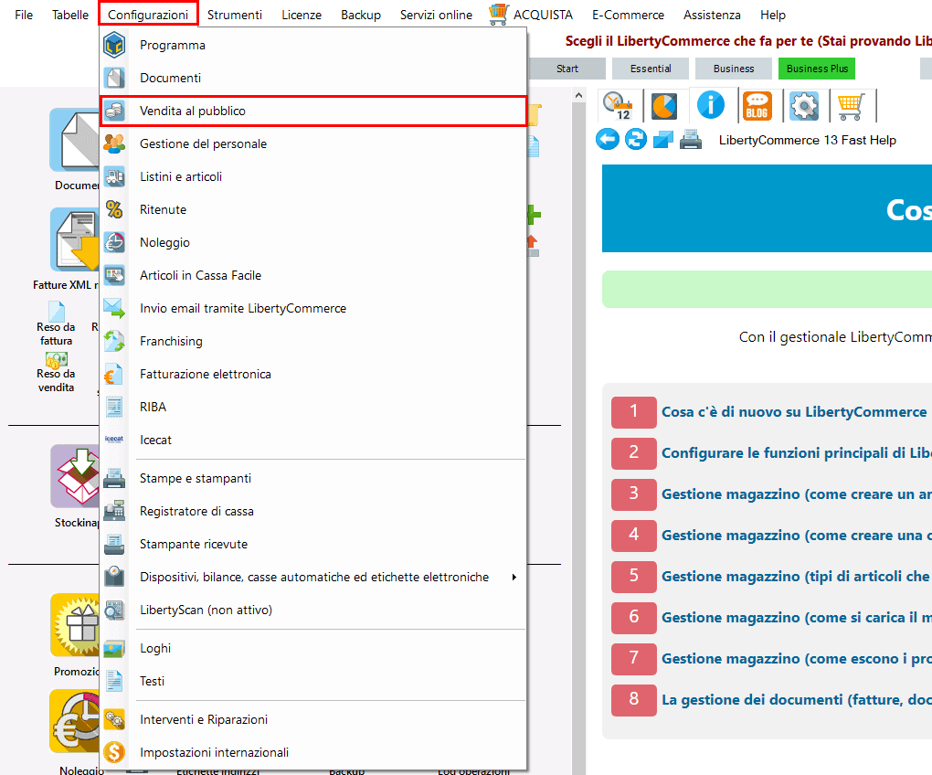The image size is (932, 775).
Task: Open link Cosa c'è di nuovo su LibertyCommerce
Action: (794, 412)
